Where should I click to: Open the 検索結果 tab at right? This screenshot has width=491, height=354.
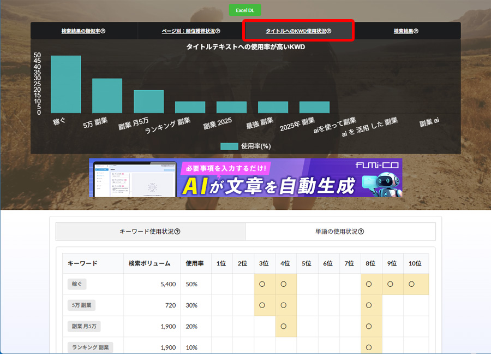click(406, 31)
